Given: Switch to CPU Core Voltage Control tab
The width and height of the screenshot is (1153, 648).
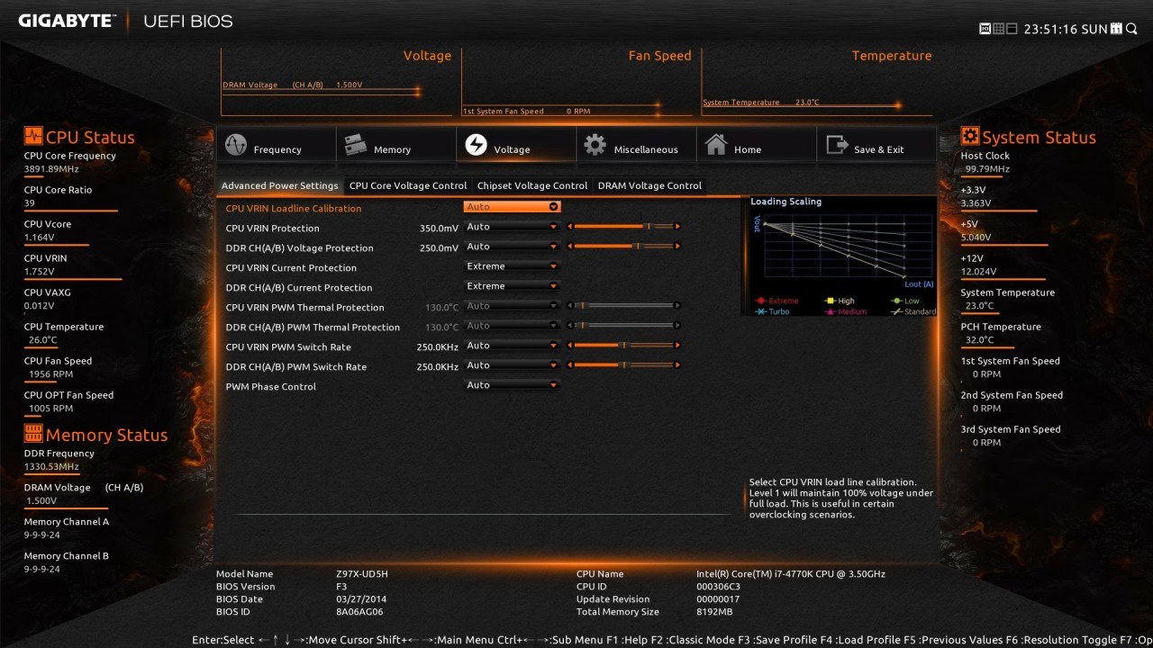Looking at the screenshot, I should tap(408, 185).
